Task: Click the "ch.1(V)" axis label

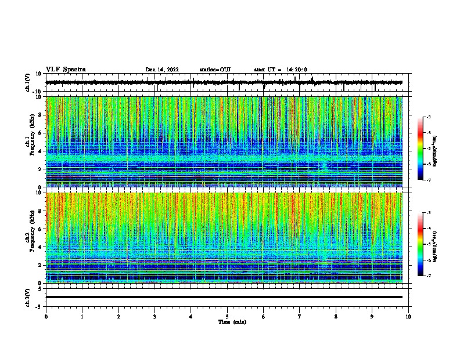Action: 28,82
